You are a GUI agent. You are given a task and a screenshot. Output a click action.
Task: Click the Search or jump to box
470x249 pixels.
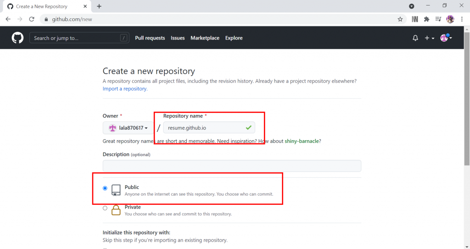pyautogui.click(x=79, y=38)
